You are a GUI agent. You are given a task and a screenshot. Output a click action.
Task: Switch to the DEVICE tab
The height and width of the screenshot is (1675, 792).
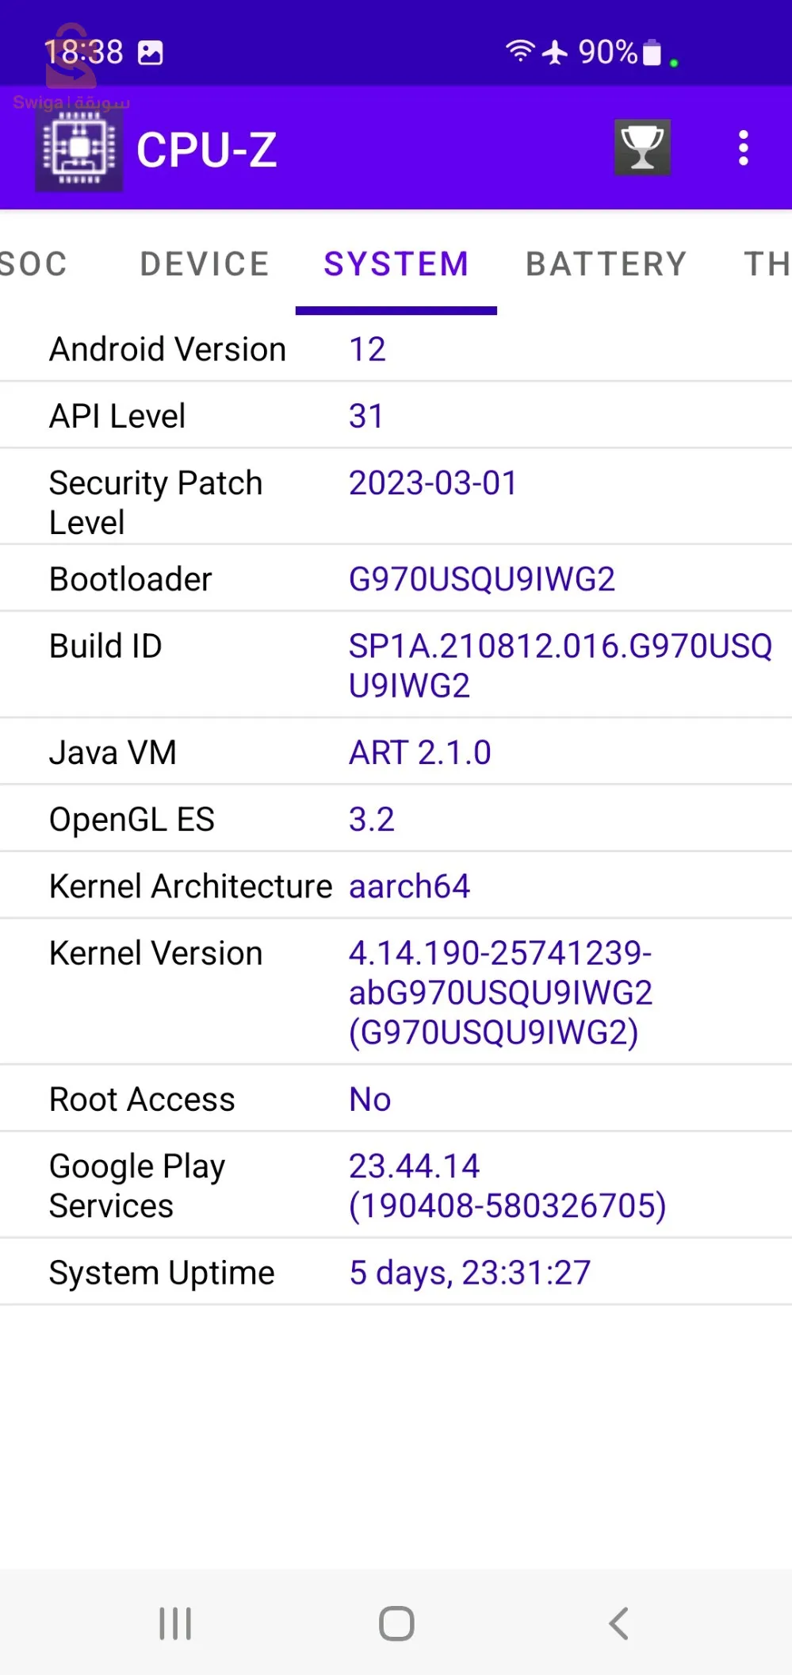pyautogui.click(x=205, y=264)
